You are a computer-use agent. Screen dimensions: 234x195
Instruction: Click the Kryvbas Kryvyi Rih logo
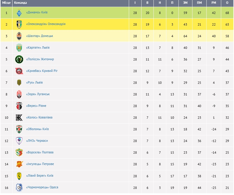19,71
